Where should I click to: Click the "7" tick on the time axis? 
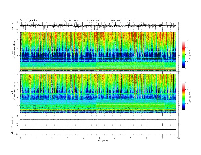pos(131,138)
